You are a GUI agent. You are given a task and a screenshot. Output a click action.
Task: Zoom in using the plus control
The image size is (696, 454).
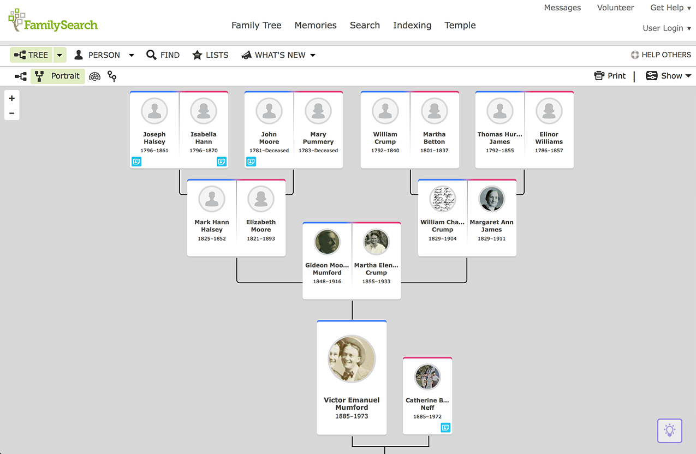(x=11, y=98)
